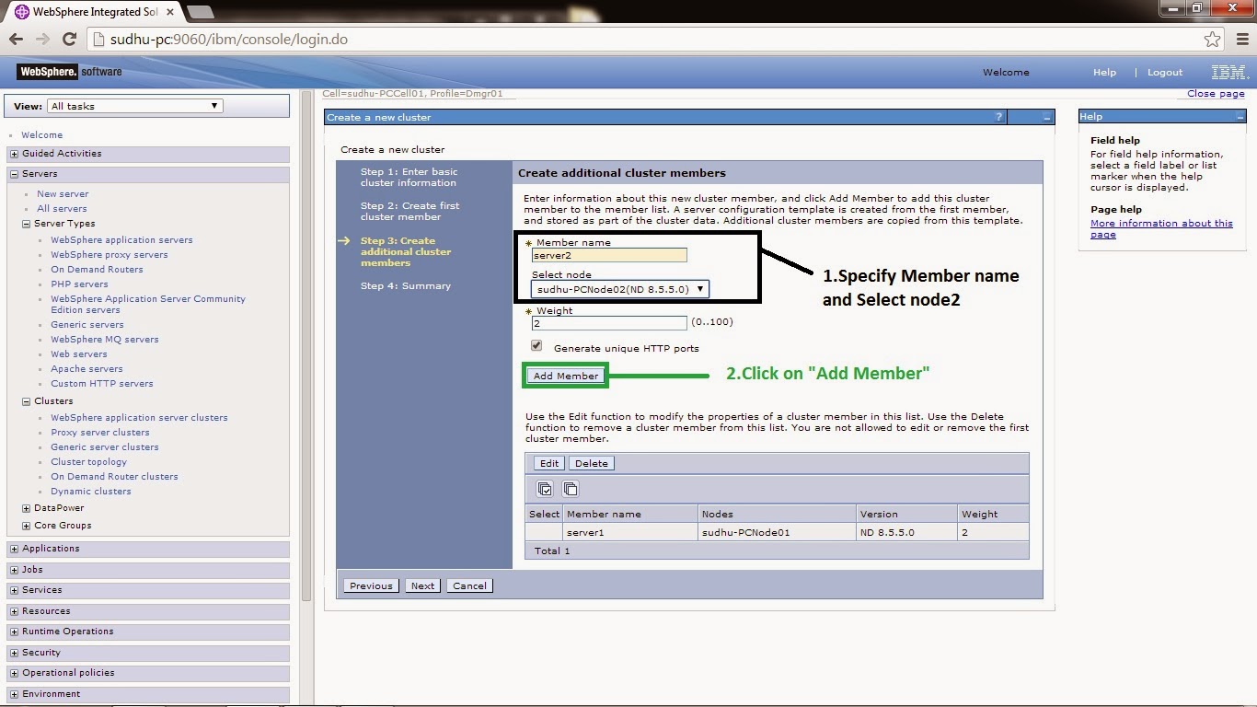Minimize the Create a new cluster panel
Screen dimensions: 1257x707
pyautogui.click(x=1047, y=118)
